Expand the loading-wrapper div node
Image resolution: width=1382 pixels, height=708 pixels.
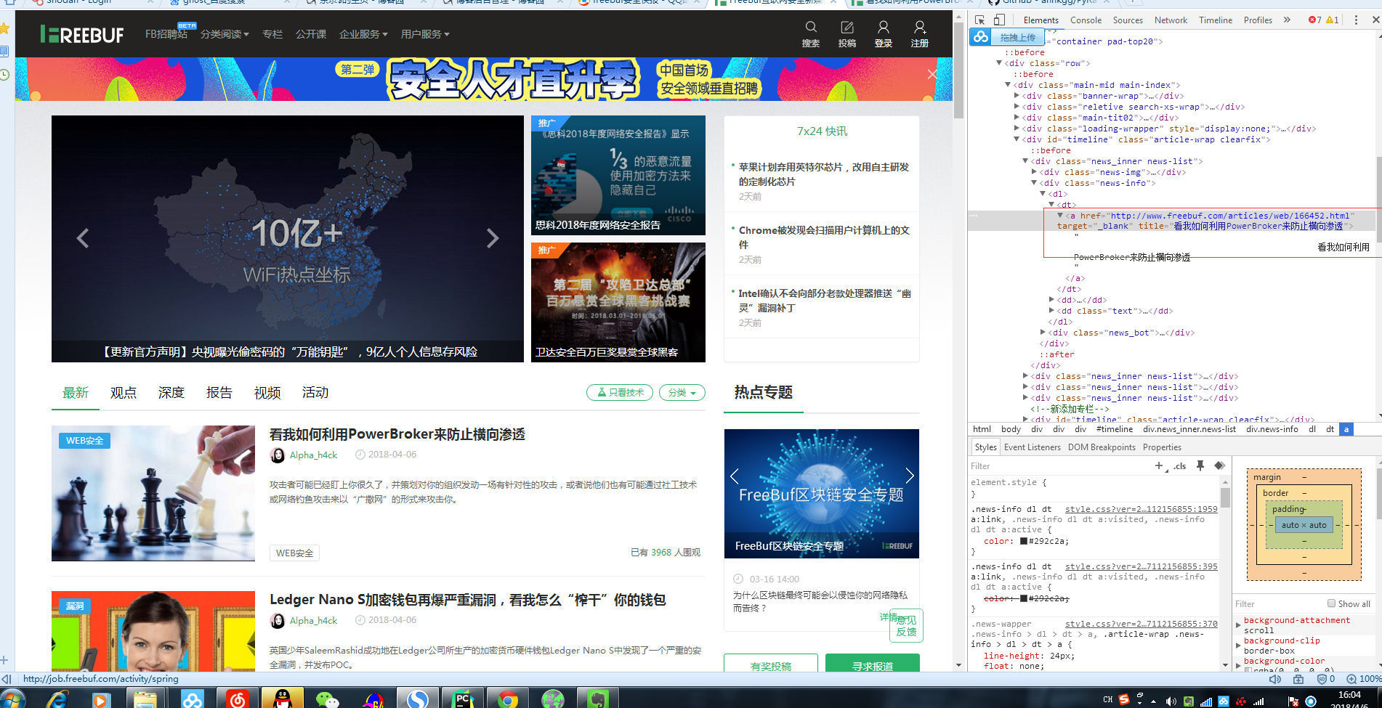[x=1017, y=129]
